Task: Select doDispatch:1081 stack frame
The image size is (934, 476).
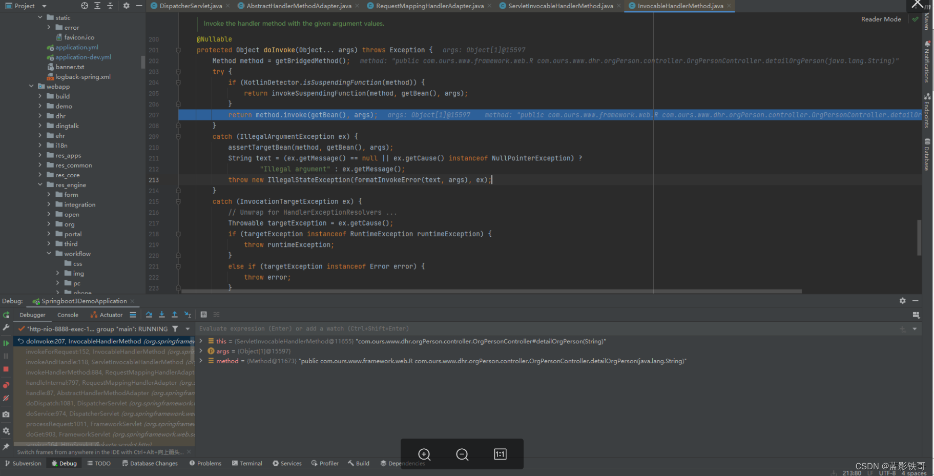Action: tap(103, 403)
